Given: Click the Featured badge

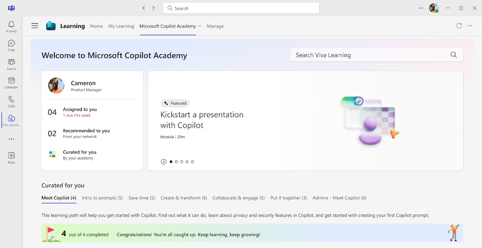Looking at the screenshot, I should coord(175,103).
